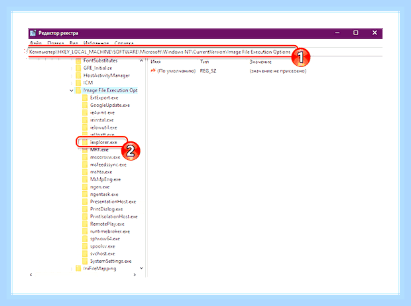The image size is (411, 306).
Task: Click the folder icon beside HostActivityManager
Action: coord(78,76)
